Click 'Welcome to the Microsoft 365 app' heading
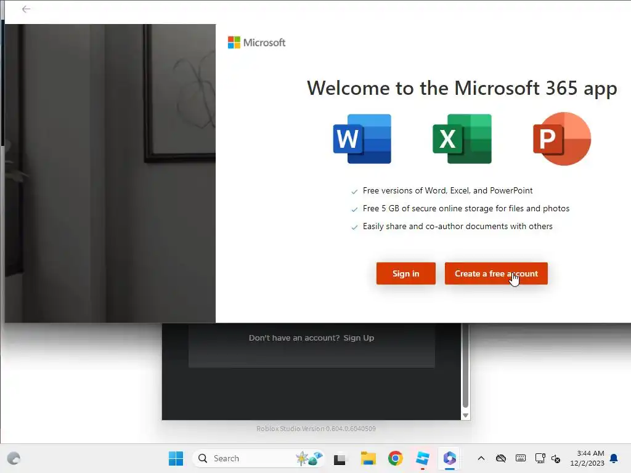Image resolution: width=631 pixels, height=473 pixels. [x=462, y=89]
